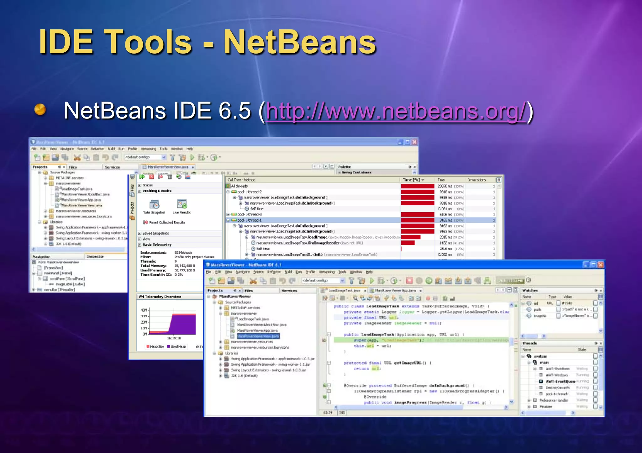Click red Heap Size legend swatch

click(148, 346)
